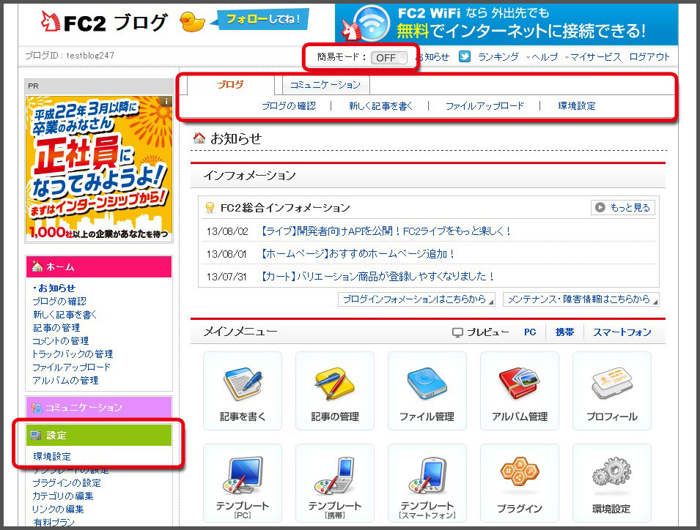Open コメントの管理 in the sidebar
Viewport: 700px width, 530px height.
pyautogui.click(x=61, y=341)
